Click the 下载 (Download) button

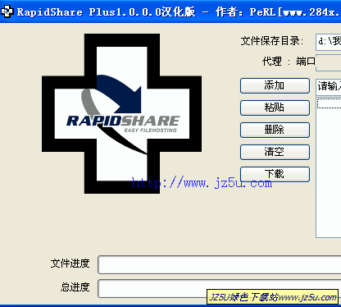click(x=275, y=174)
